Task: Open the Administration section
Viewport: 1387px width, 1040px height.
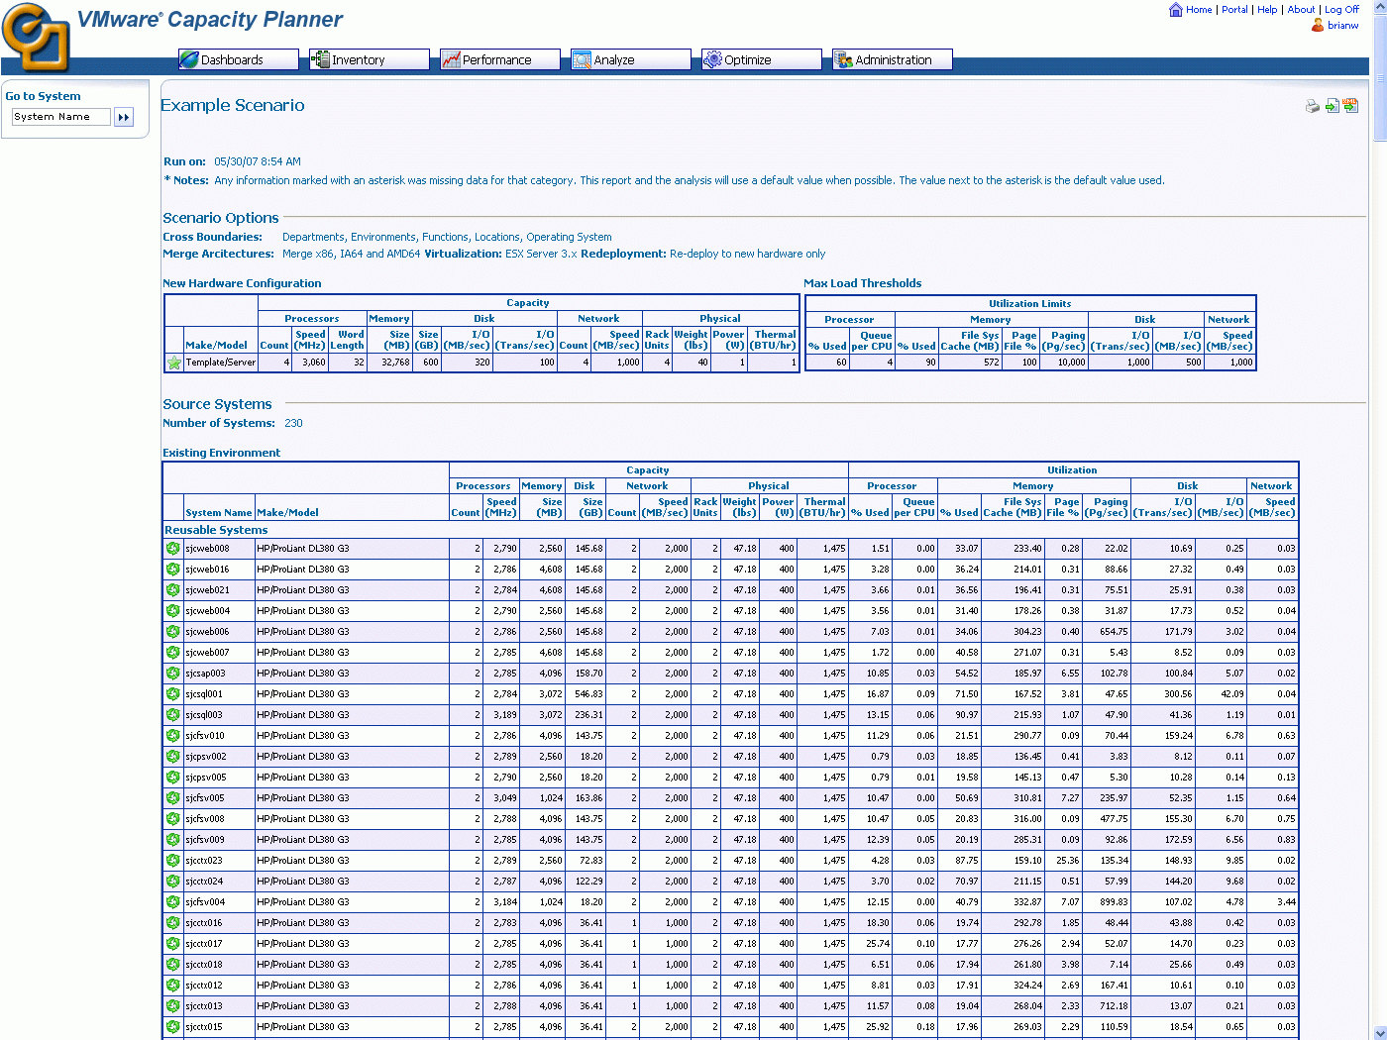Action: [x=891, y=58]
